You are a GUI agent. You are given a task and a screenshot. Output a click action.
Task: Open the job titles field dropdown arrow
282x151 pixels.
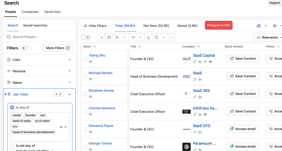66,127
